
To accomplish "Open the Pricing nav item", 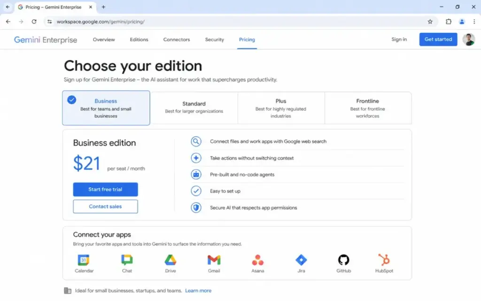I will pyautogui.click(x=247, y=39).
